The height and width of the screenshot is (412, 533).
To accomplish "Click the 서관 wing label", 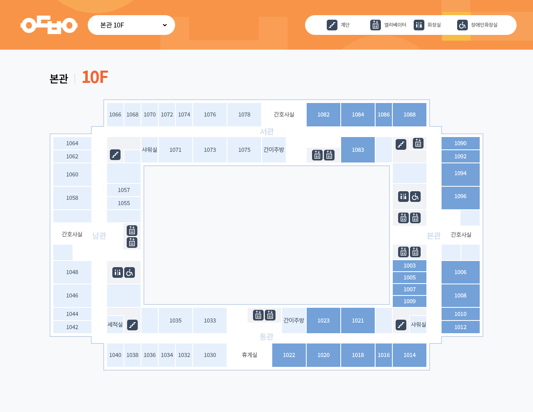I will coord(267,132).
